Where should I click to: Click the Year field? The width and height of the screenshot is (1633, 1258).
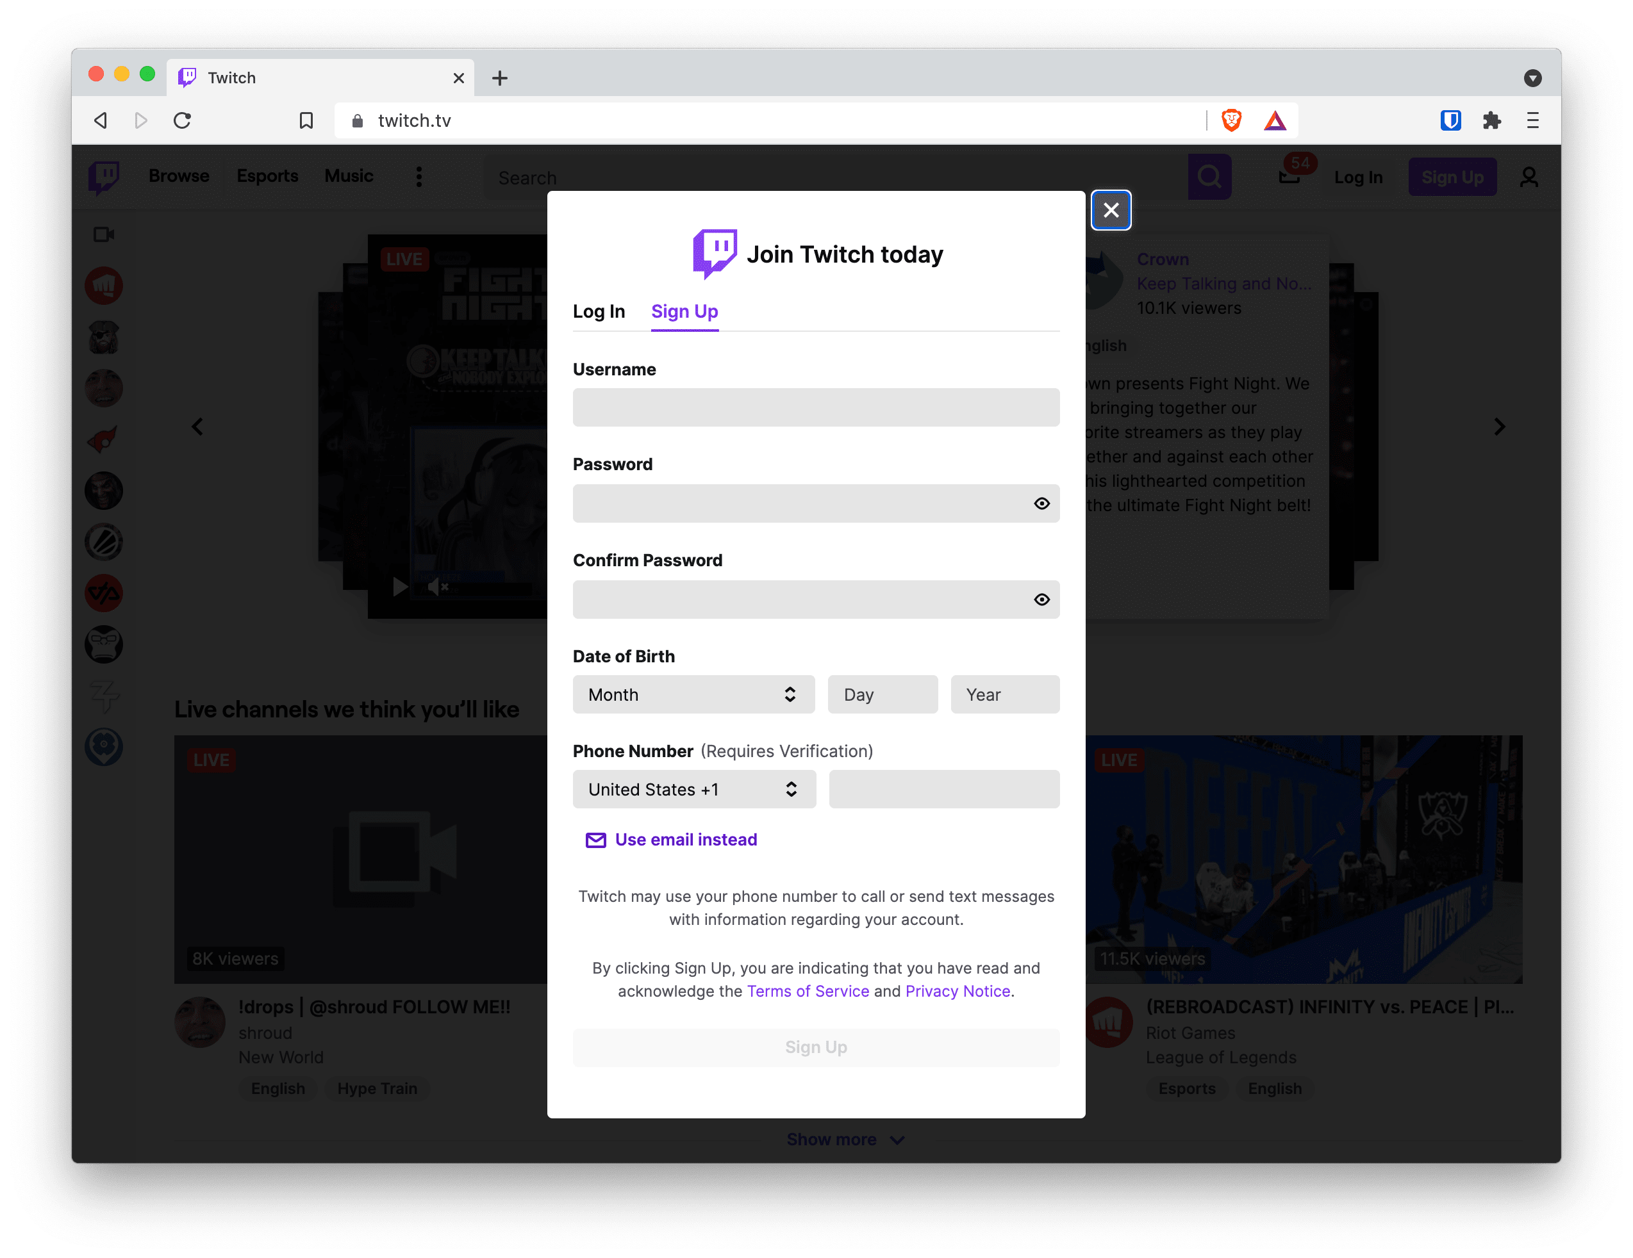pos(1005,694)
